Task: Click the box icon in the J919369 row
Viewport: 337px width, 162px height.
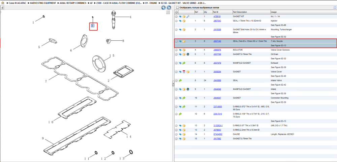Action: click(184, 30)
